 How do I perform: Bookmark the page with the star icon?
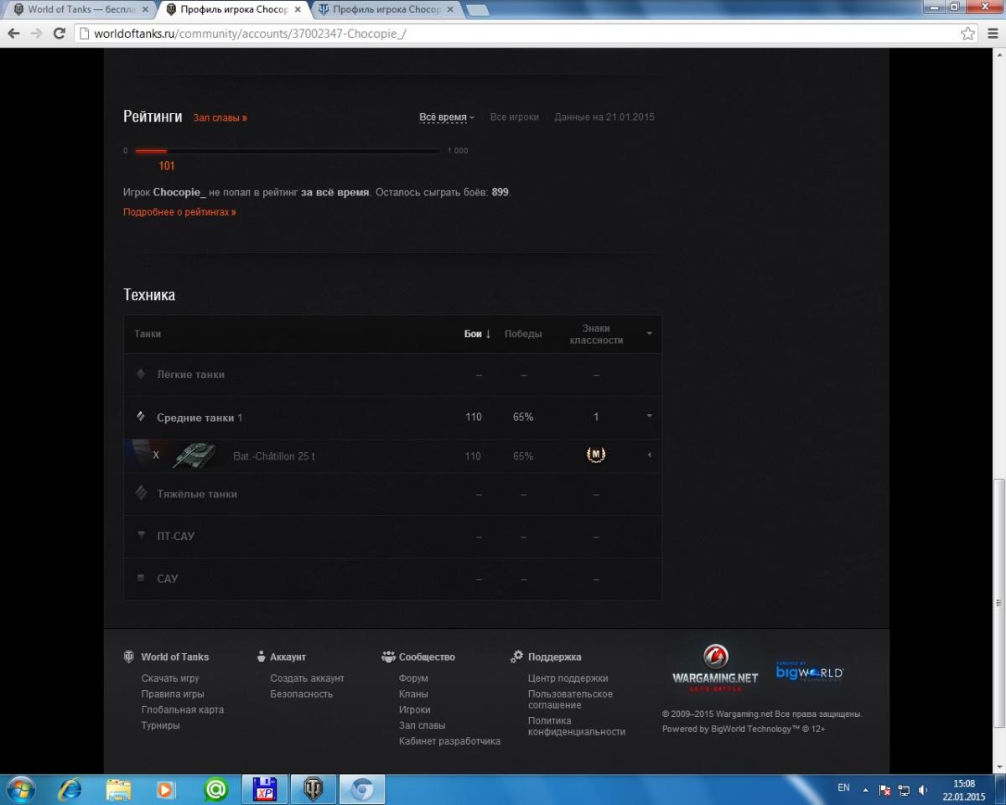point(968,34)
